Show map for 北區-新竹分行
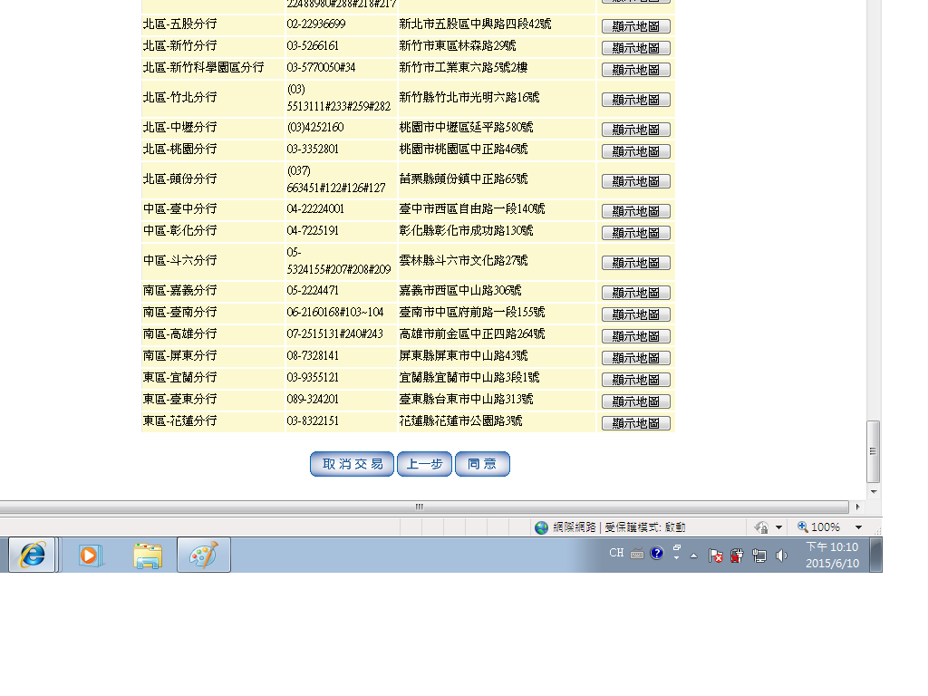928x696 pixels. click(635, 49)
